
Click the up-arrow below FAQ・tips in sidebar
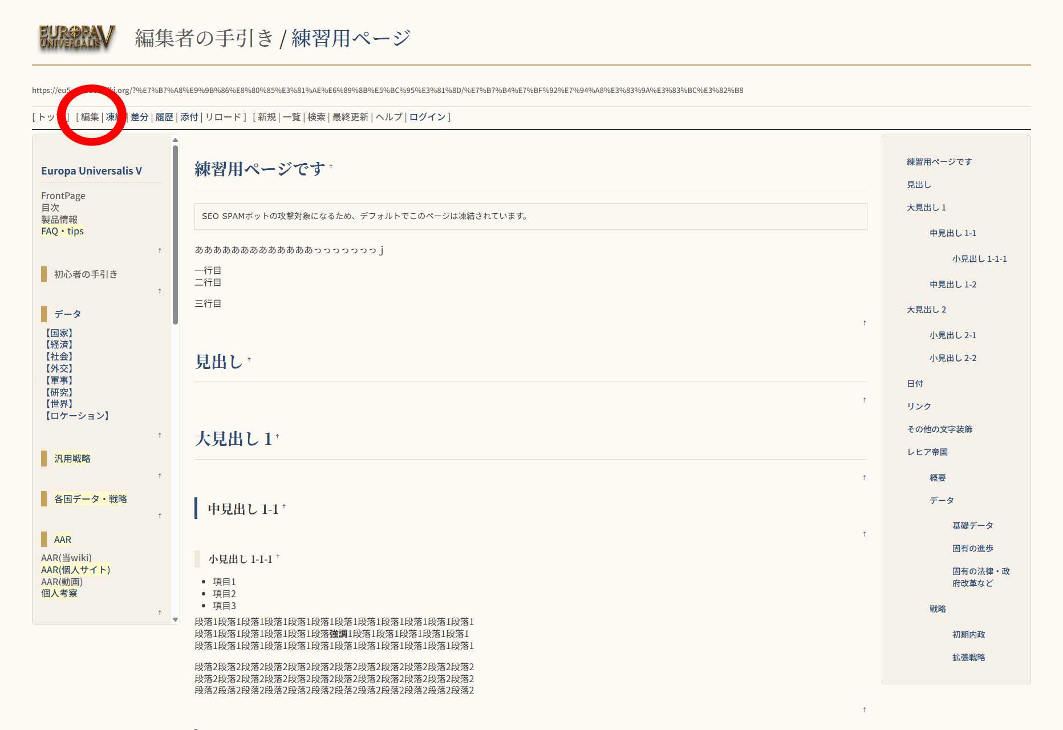pyautogui.click(x=160, y=250)
